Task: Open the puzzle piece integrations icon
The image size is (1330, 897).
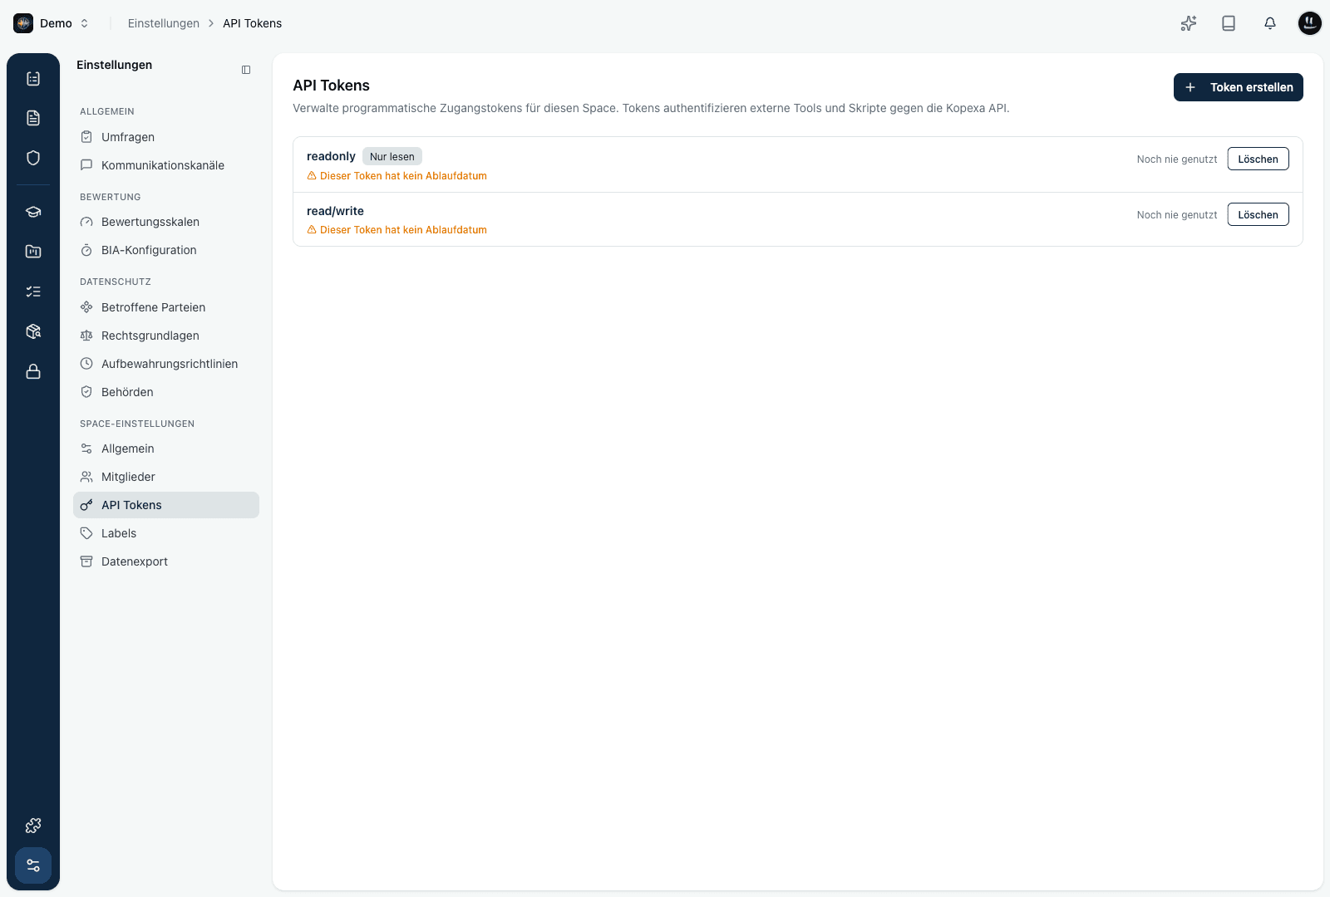Action: point(33,826)
